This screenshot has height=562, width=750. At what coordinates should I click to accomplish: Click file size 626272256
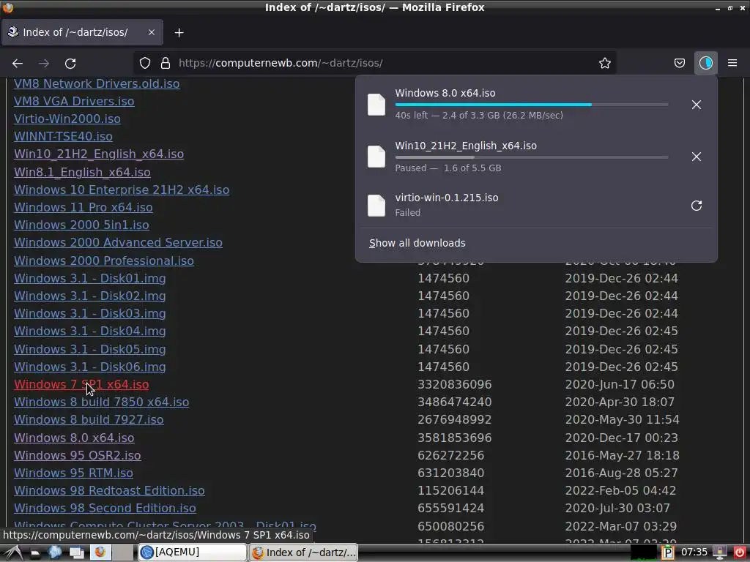pyautogui.click(x=450, y=455)
